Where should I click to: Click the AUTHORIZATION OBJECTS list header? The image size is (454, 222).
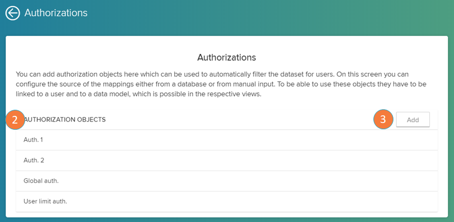click(65, 119)
